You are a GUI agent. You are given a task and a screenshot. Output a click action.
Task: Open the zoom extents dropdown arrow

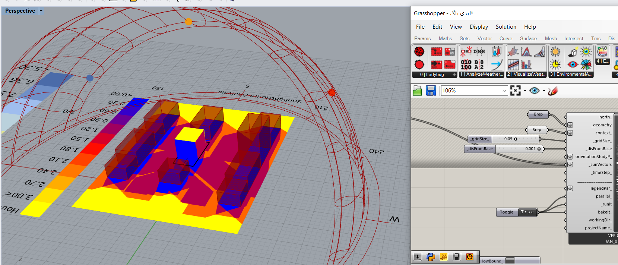point(525,91)
